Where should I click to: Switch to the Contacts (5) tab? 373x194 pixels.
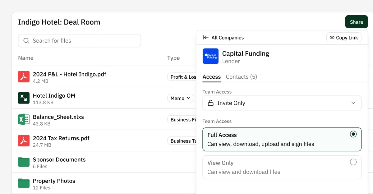[x=241, y=76]
